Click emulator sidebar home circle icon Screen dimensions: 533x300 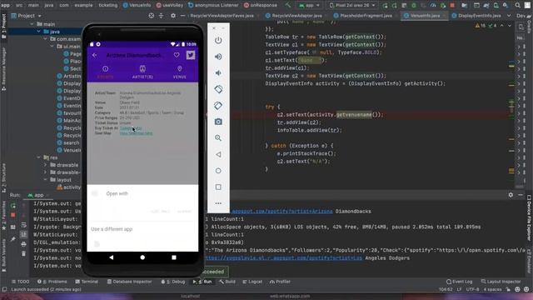(218, 170)
